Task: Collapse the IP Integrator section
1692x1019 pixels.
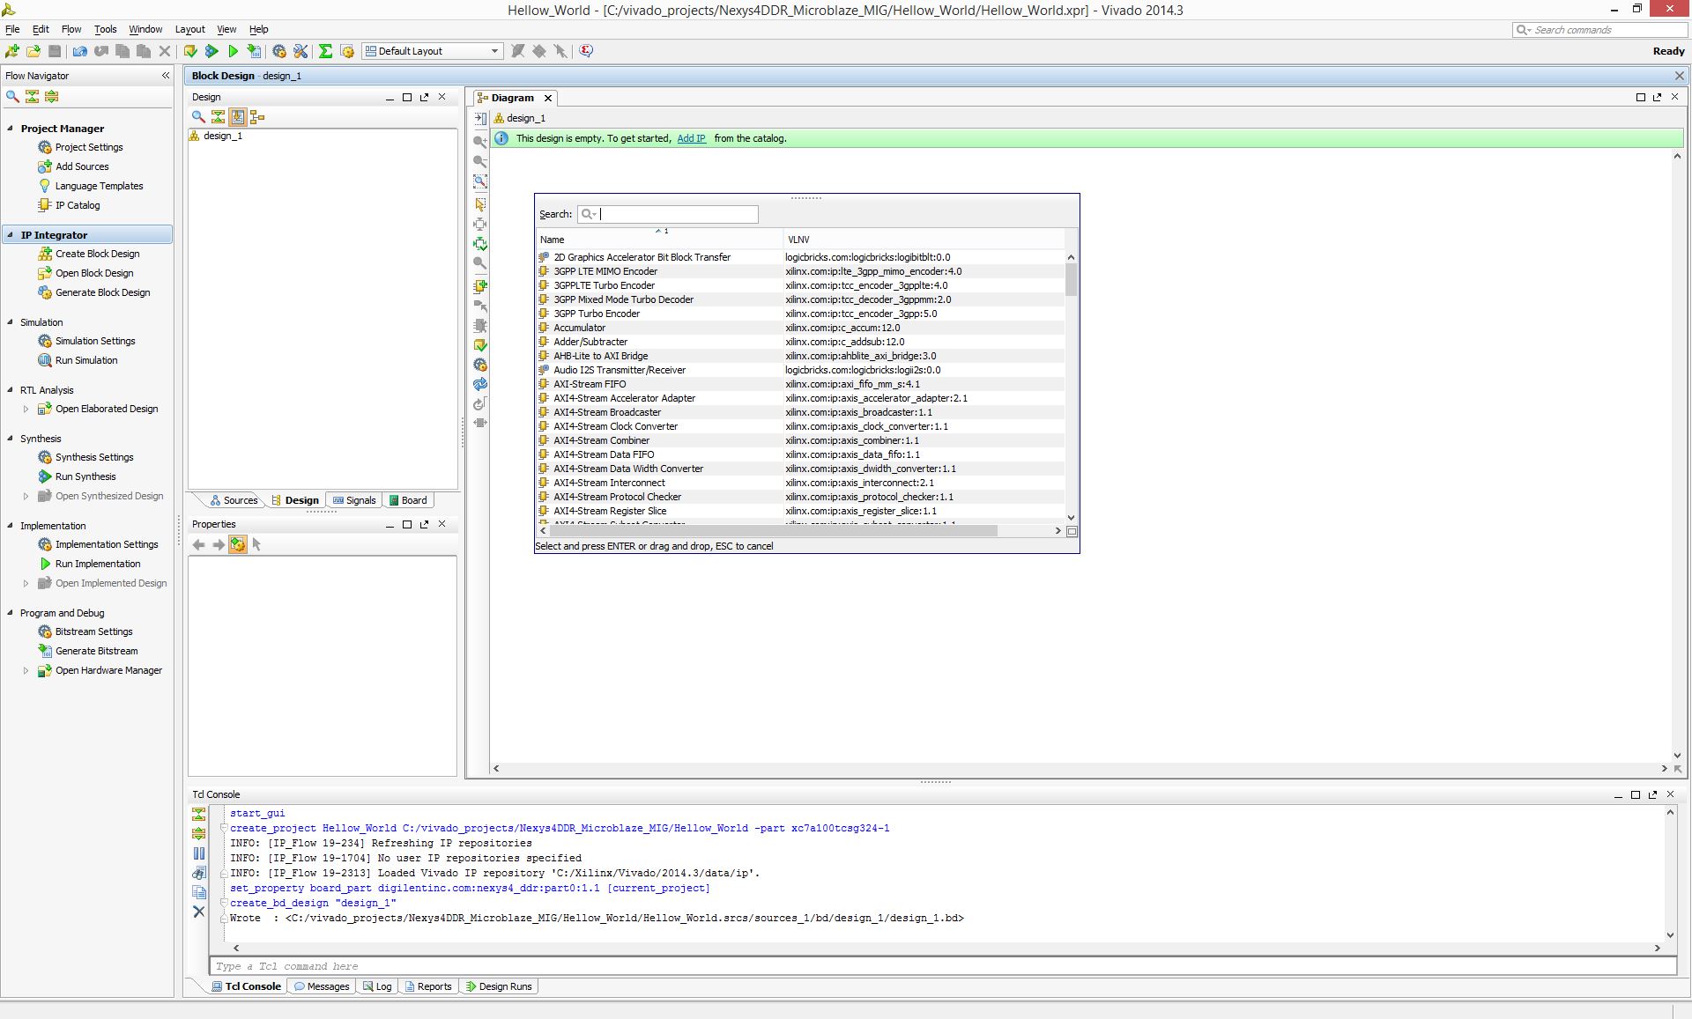Action: pyautogui.click(x=11, y=235)
